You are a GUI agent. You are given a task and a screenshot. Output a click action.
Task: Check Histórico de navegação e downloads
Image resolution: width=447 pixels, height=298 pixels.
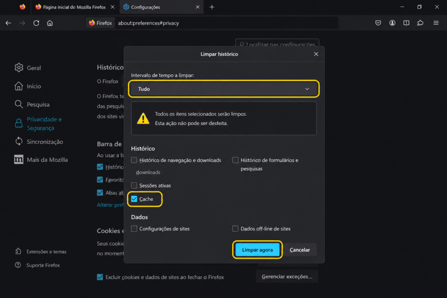(134, 160)
